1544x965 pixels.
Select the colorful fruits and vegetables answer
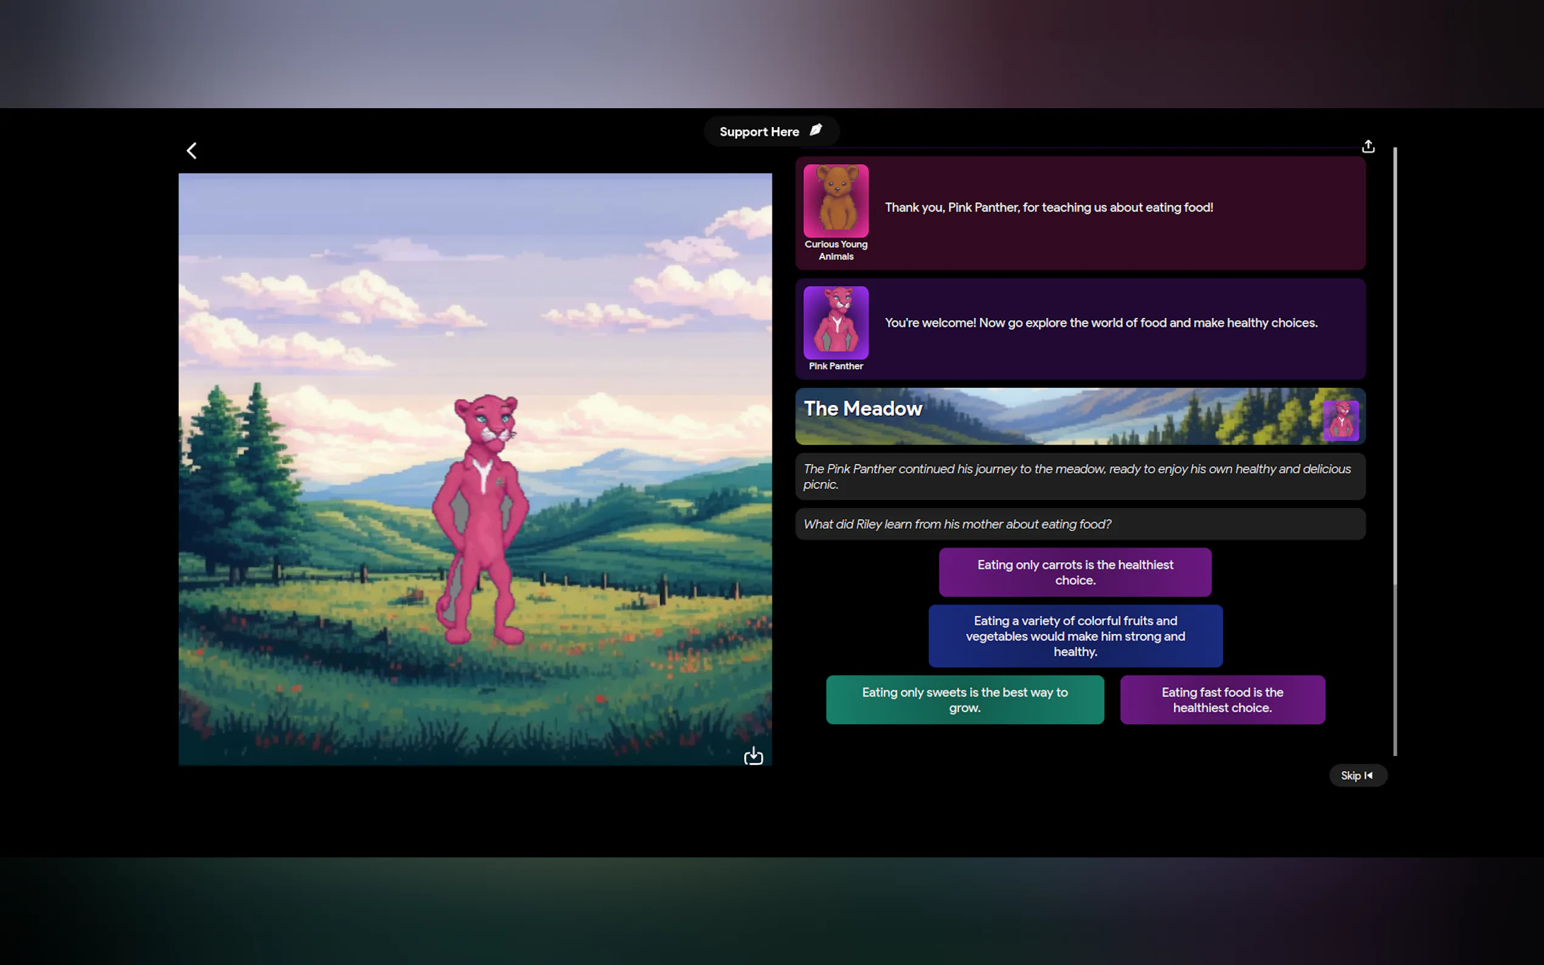1075,636
